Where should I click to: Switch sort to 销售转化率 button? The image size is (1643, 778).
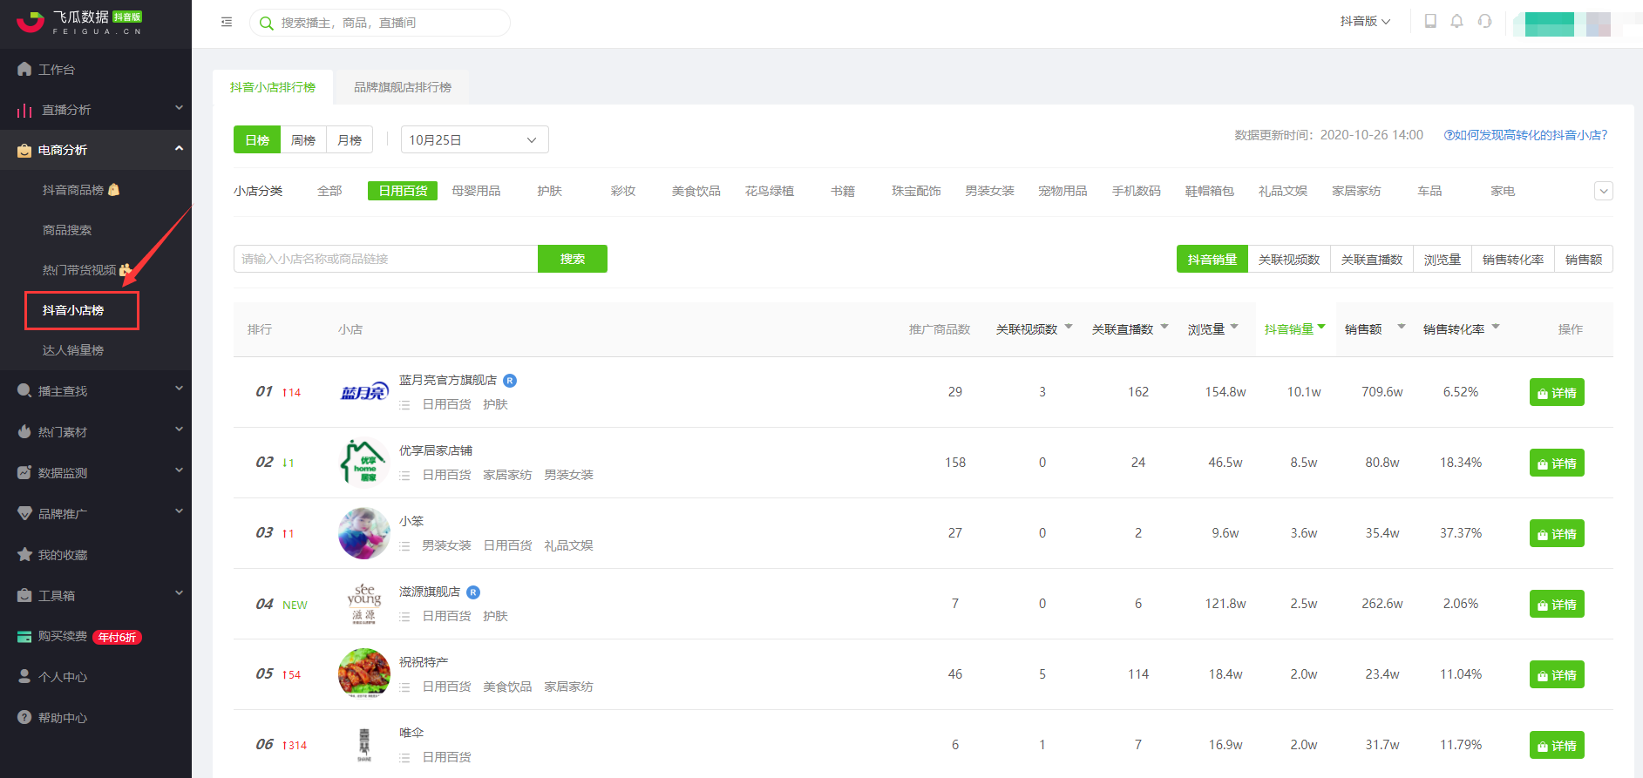(1513, 259)
